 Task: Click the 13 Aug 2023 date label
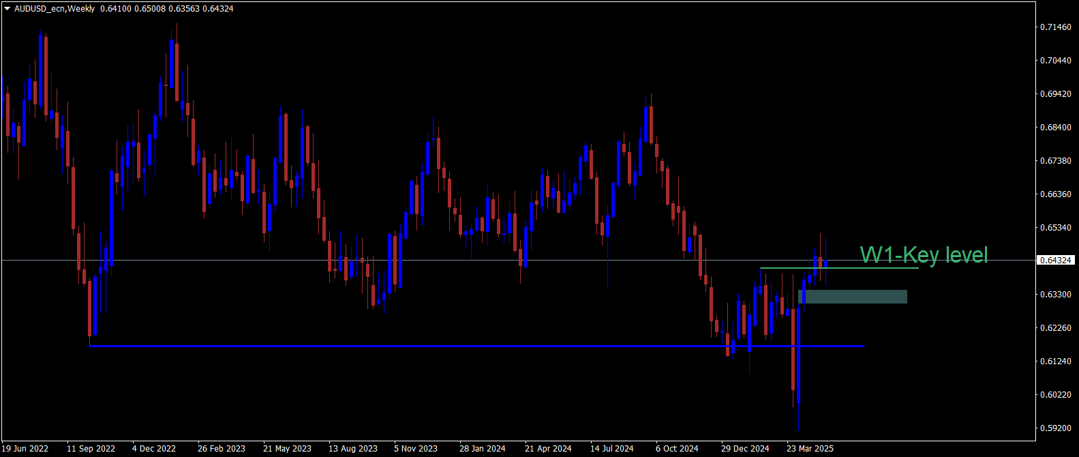point(353,449)
